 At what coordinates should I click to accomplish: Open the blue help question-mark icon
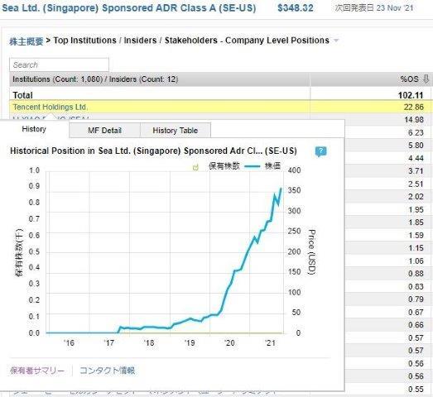coord(321,151)
